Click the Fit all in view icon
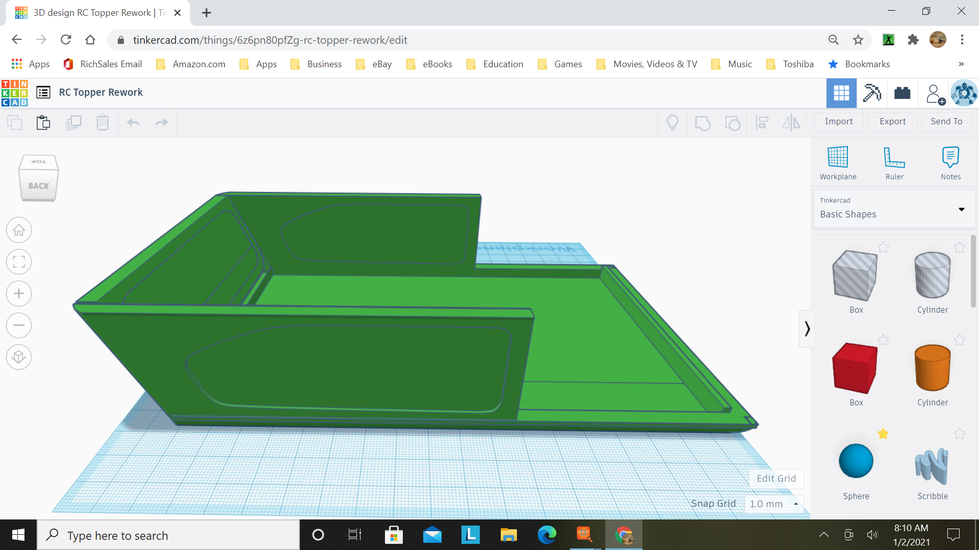Screen dimensions: 979x550 click(x=19, y=262)
